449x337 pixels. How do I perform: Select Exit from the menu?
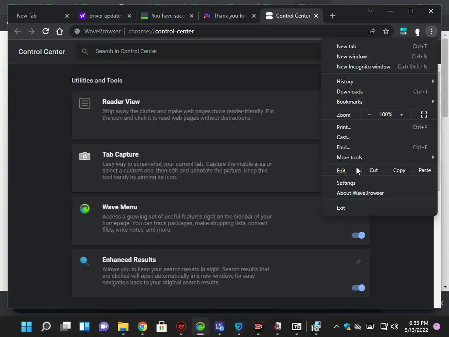pos(379,208)
